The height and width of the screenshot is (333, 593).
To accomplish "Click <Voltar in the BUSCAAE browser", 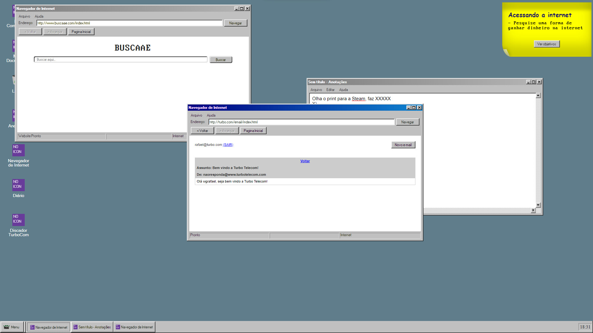I will (30, 31).
